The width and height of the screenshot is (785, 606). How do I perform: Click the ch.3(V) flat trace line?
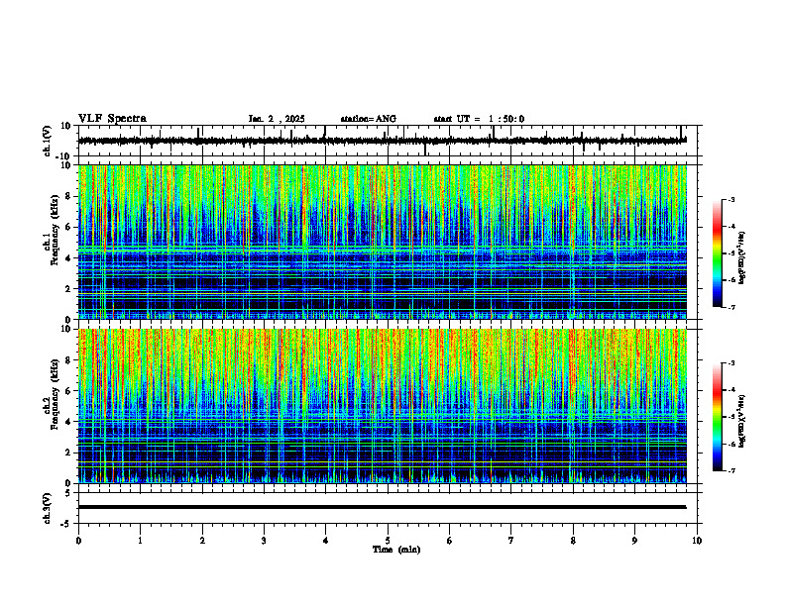383,507
